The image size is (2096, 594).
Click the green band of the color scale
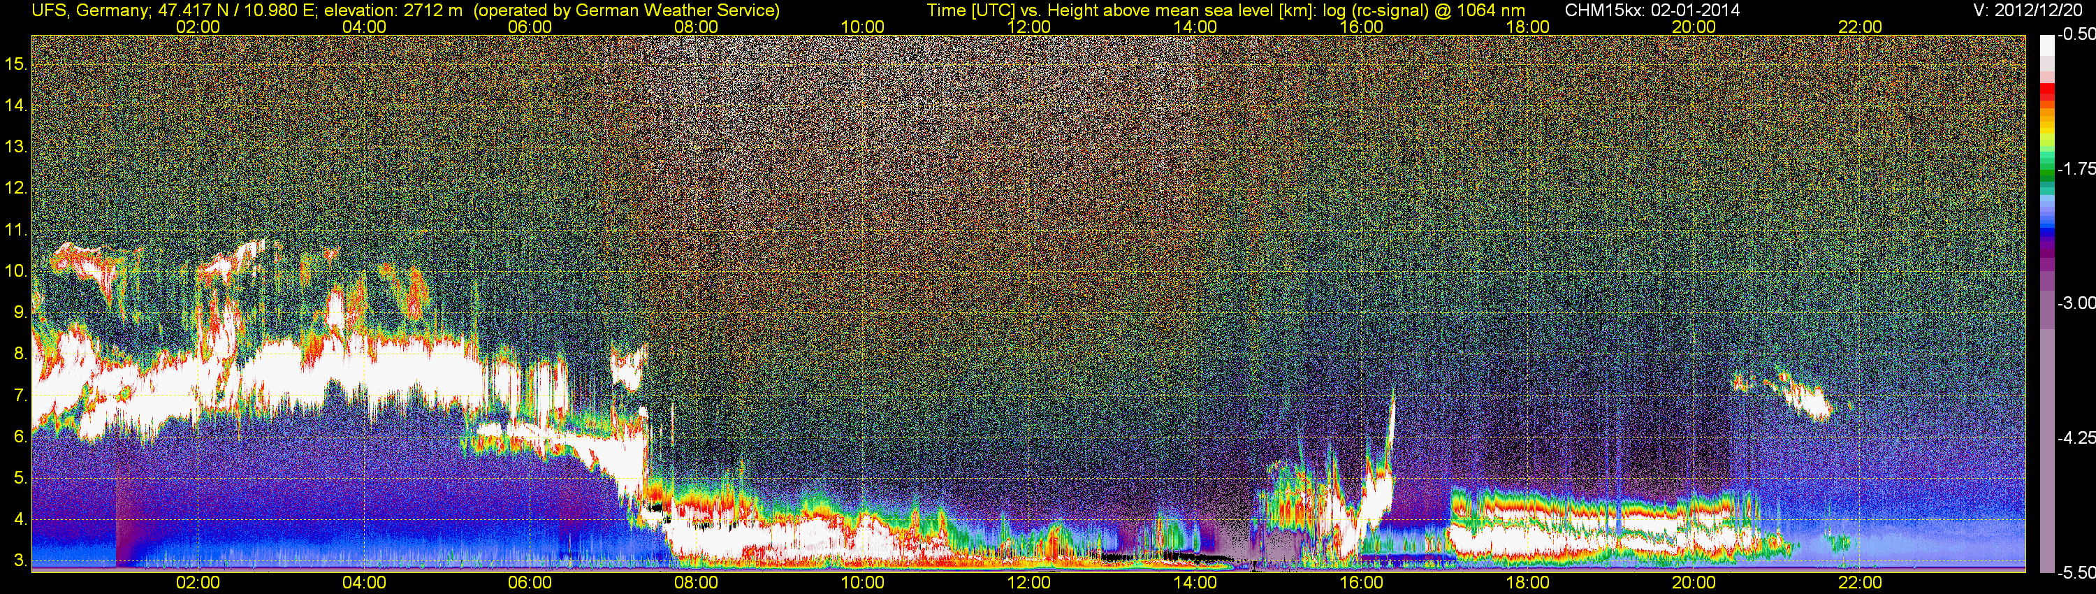(2046, 167)
